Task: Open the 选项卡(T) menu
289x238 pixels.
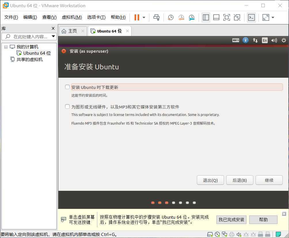Action: click(x=96, y=17)
